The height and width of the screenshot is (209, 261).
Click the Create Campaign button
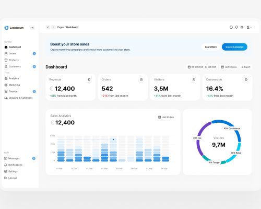(234, 47)
